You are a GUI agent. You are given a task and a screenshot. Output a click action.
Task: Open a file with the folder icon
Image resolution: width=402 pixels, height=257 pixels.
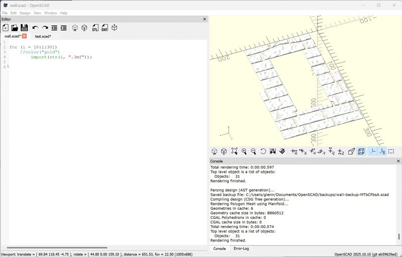point(15,28)
